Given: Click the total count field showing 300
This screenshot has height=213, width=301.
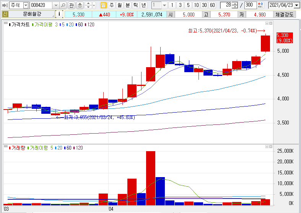Looking at the screenshot, I should point(251,5).
